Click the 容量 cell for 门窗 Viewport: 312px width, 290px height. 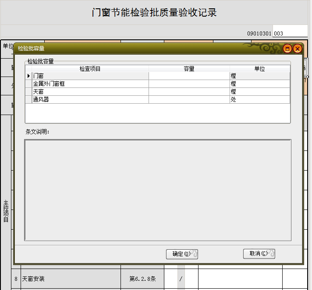click(x=189, y=76)
